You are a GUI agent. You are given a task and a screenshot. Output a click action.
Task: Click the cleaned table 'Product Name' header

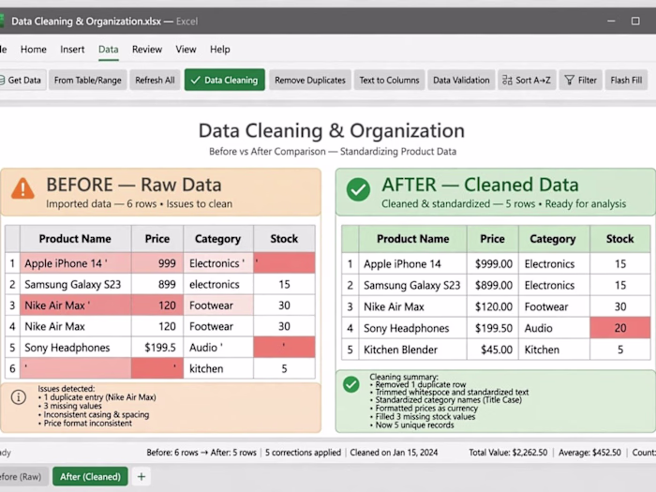pos(412,239)
